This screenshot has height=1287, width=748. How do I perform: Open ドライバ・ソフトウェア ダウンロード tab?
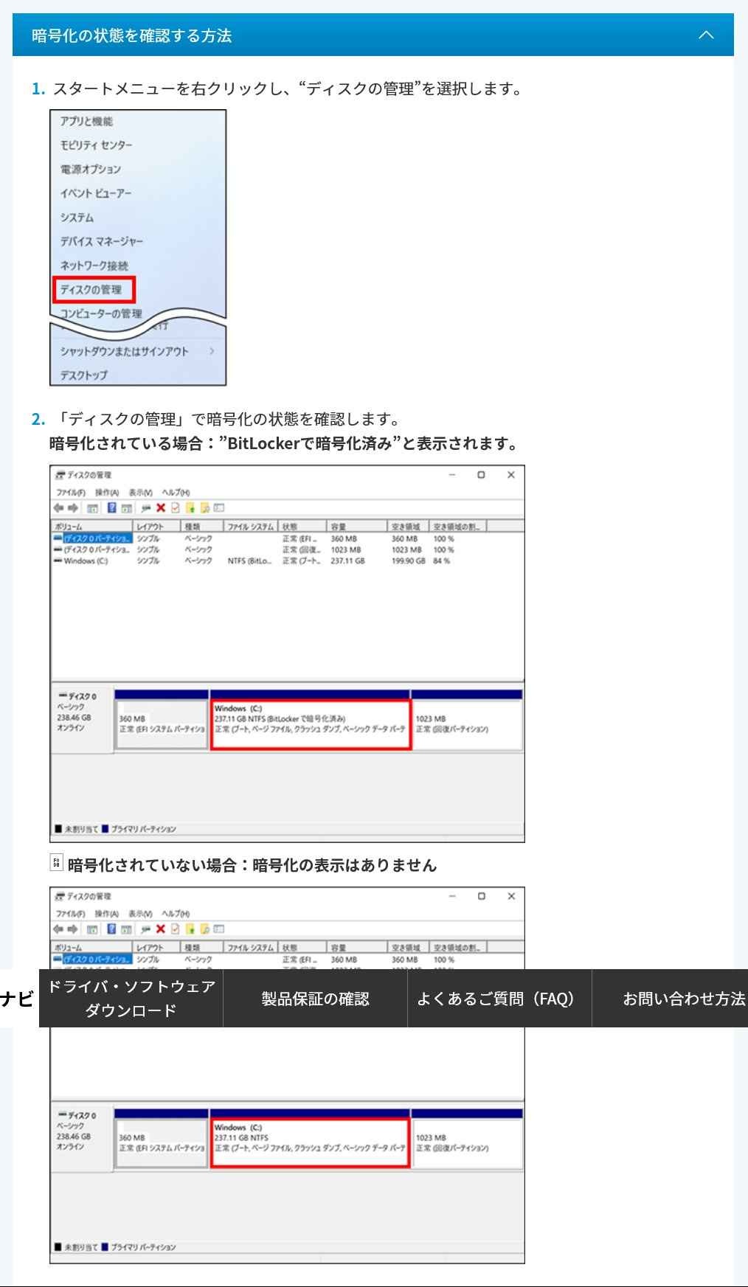pyautogui.click(x=131, y=998)
